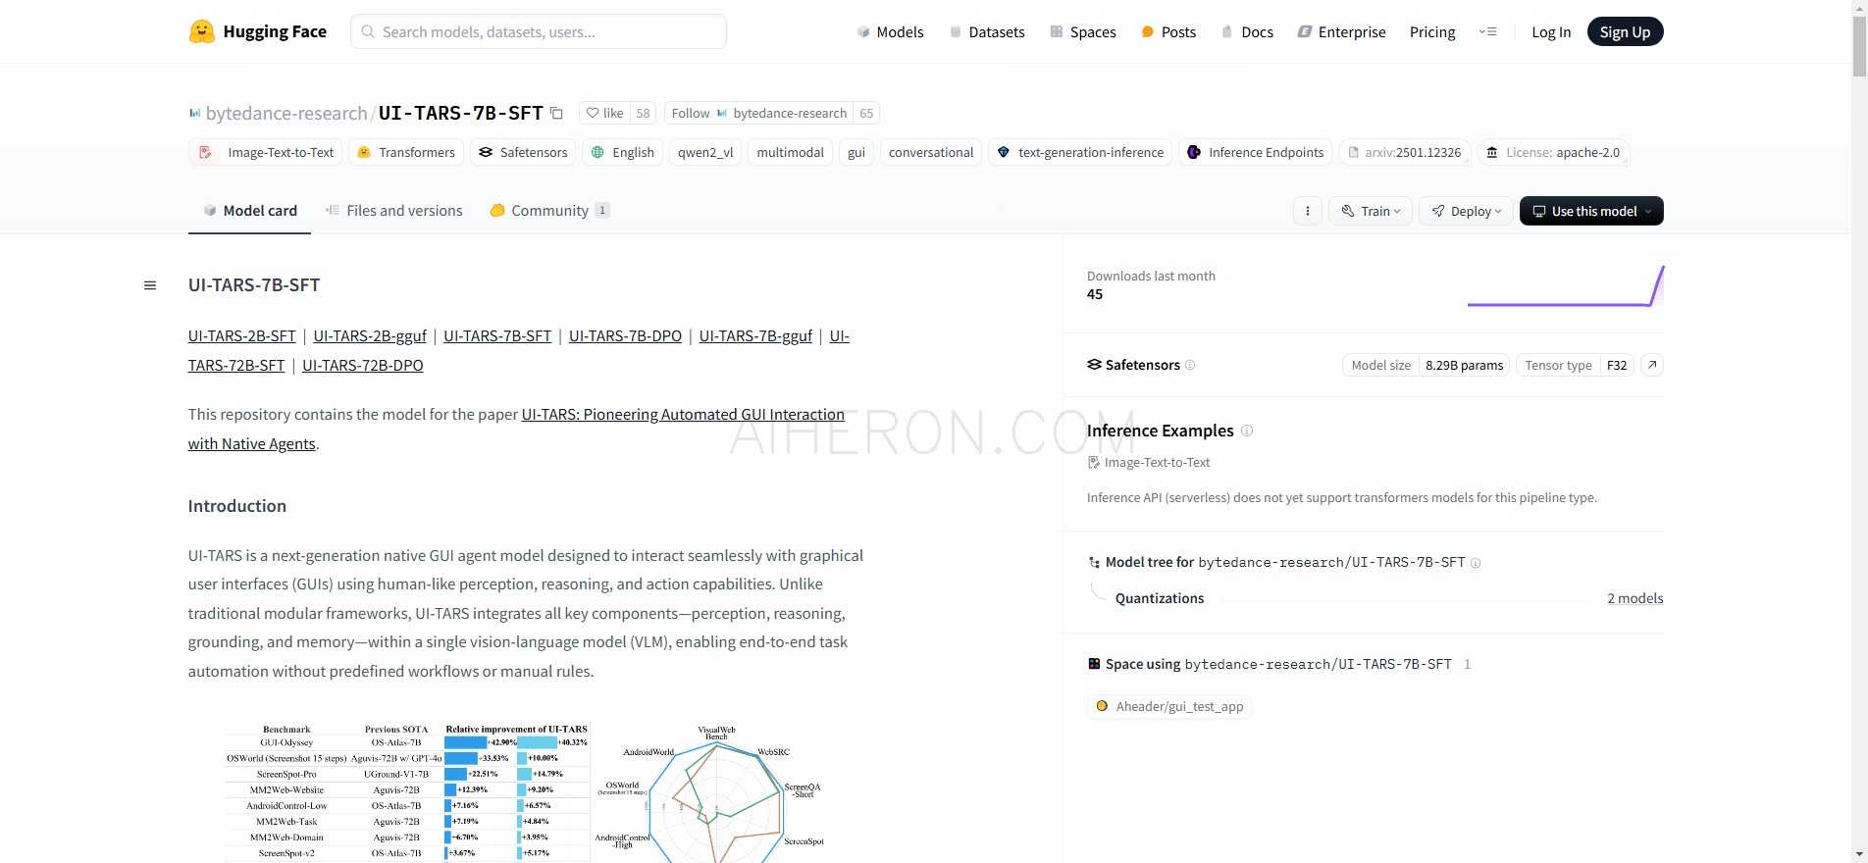Click the UI-TARS-7B-SFT model title
Image resolution: width=1868 pixels, height=863 pixels.
coord(461,113)
